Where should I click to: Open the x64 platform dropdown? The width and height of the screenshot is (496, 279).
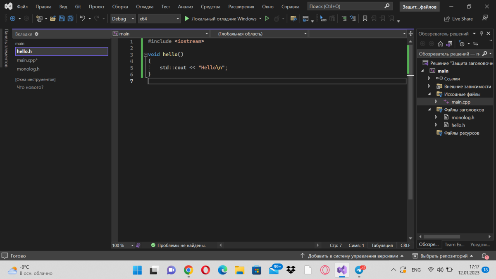point(160,19)
